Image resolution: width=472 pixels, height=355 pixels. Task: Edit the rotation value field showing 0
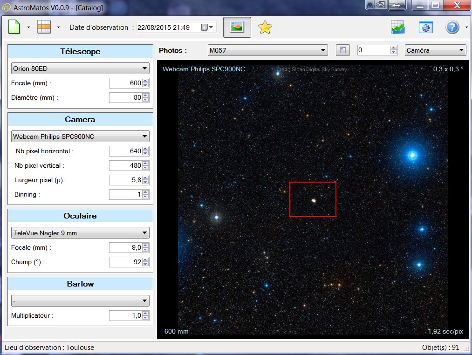coord(373,50)
